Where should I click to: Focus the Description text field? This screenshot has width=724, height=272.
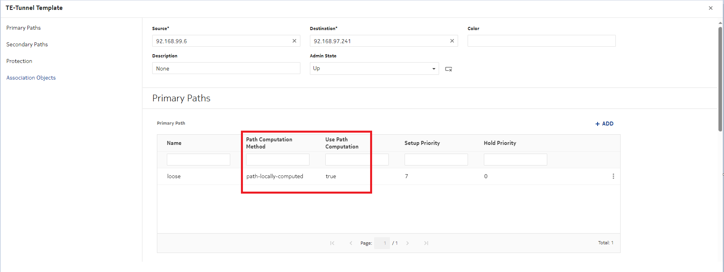[226, 68]
